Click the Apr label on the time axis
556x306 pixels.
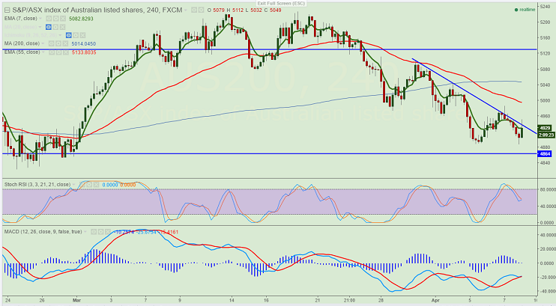[x=435, y=300]
